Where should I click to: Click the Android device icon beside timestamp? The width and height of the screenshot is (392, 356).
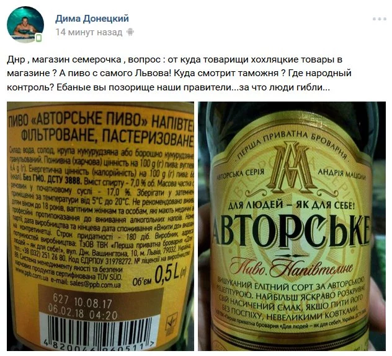(x=130, y=32)
